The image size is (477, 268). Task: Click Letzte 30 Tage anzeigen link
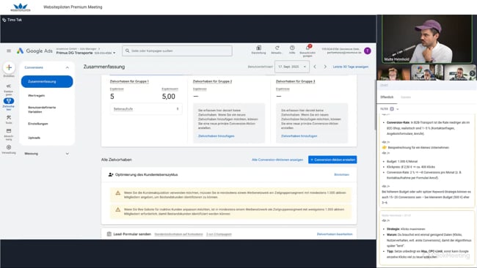(x=351, y=67)
